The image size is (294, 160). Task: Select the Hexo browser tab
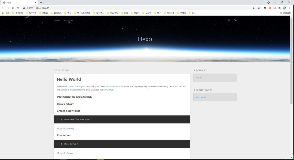19,3
